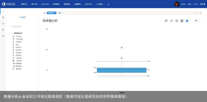Switch to the User Clust... tab
This screenshot has width=207, height=102.
pyautogui.click(x=46, y=4)
